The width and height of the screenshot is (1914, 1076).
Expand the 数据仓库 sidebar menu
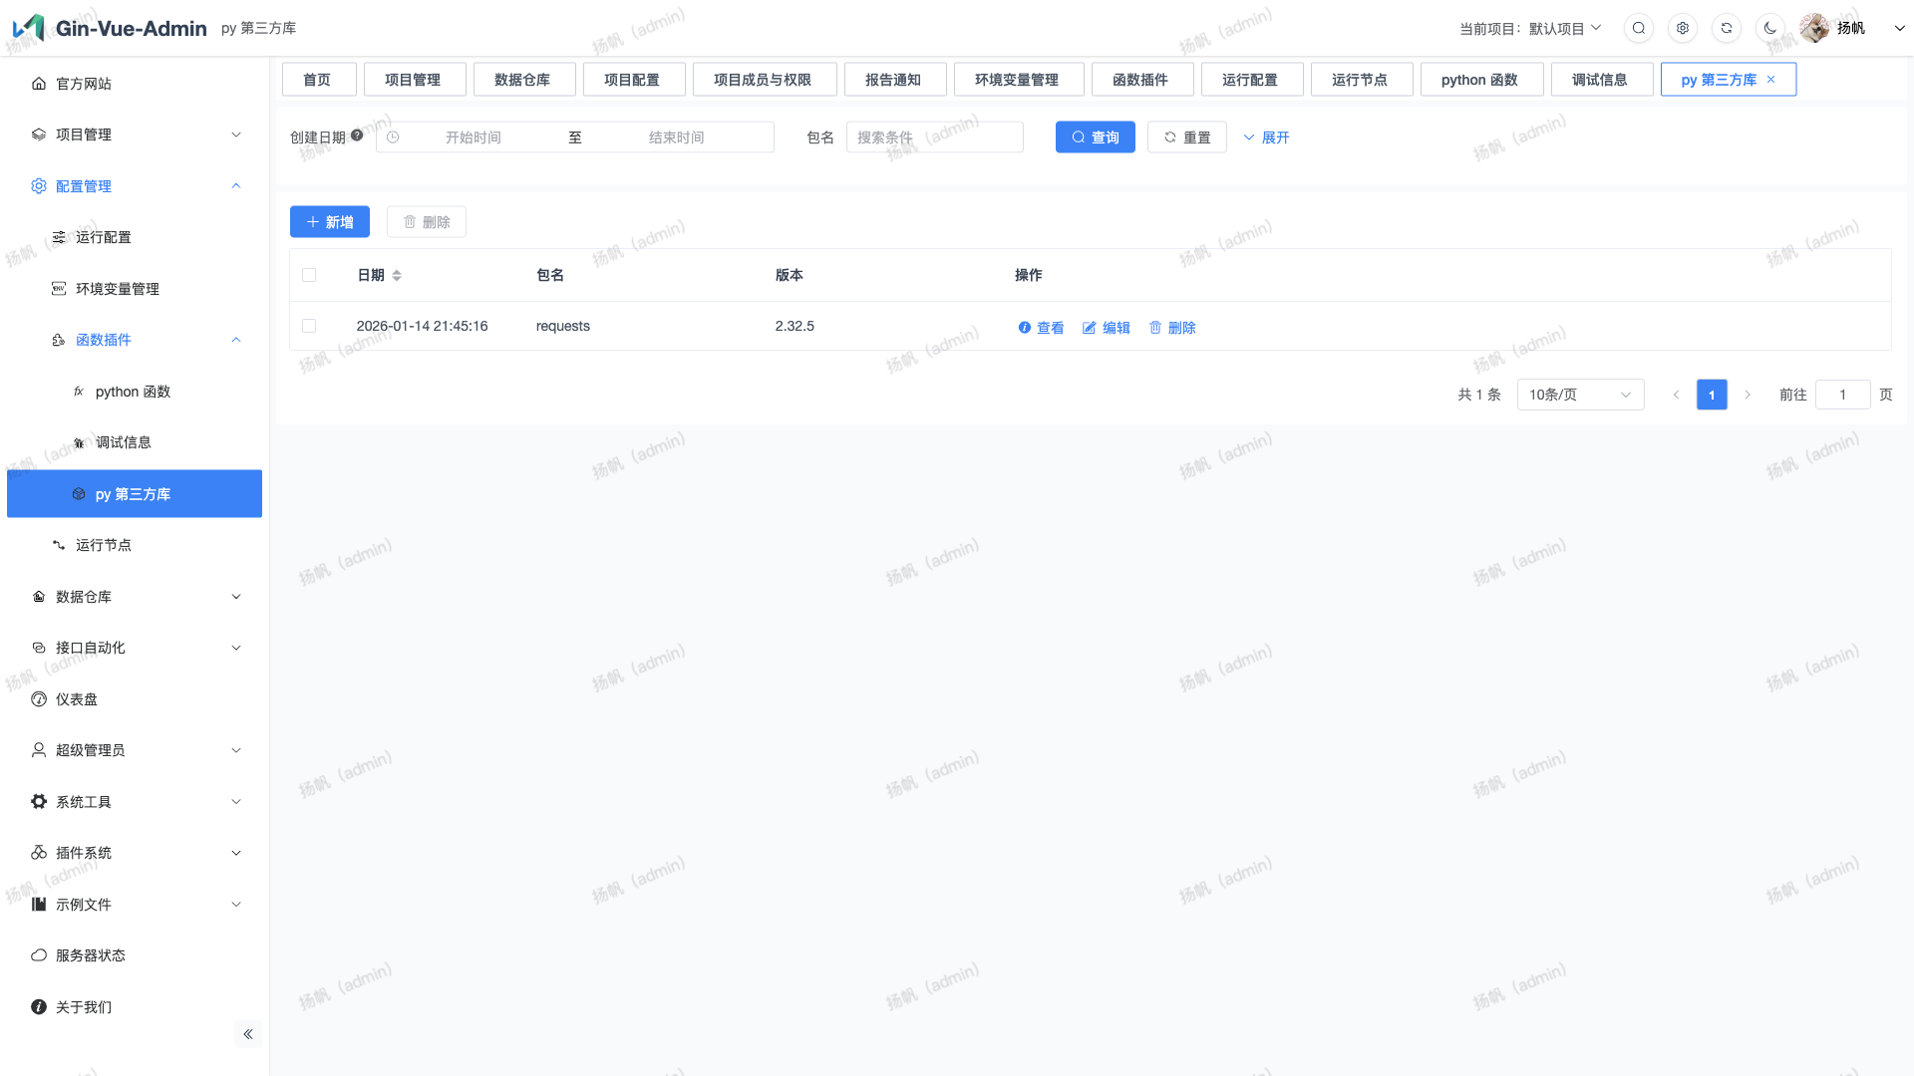pyautogui.click(x=135, y=597)
